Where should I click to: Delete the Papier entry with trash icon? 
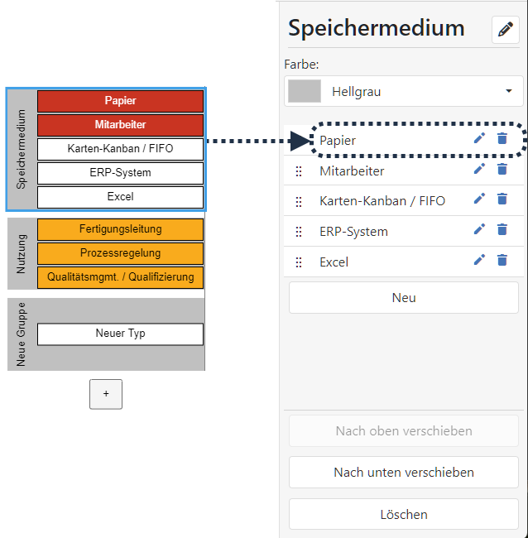click(502, 139)
